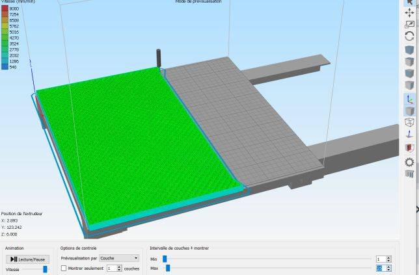Enable the Montrer seulement checkbox
The image size is (419, 275).
coord(64,268)
